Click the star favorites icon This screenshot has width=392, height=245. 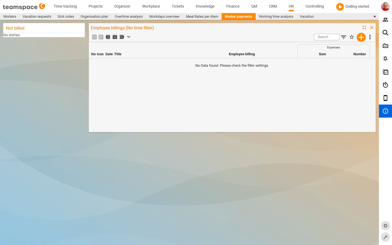[x=352, y=37]
